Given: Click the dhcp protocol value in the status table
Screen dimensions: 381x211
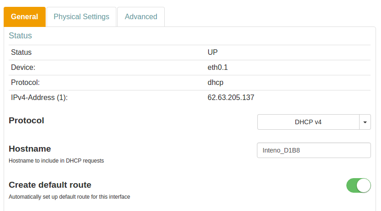Looking at the screenshot, I should (215, 83).
